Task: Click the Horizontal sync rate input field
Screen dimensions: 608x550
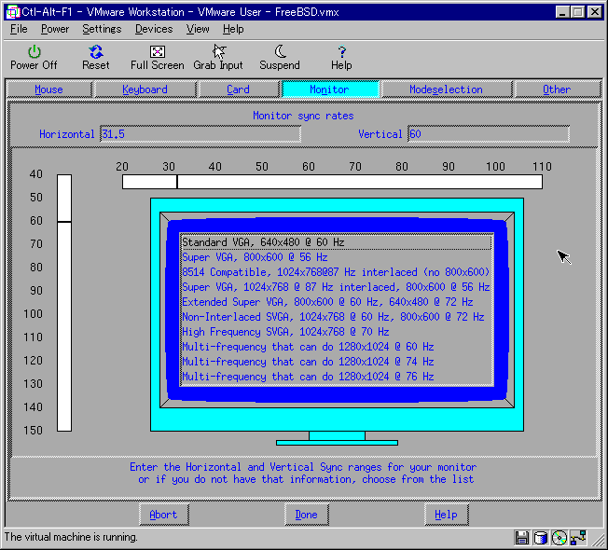Action: pos(200,134)
